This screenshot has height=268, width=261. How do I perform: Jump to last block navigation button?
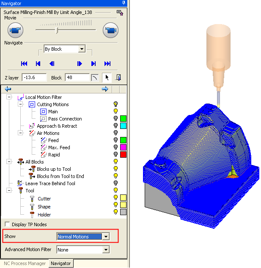[107, 63]
